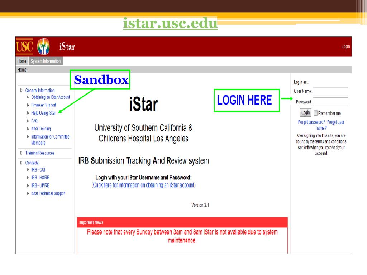Click here for information on obtaining account

143,185
